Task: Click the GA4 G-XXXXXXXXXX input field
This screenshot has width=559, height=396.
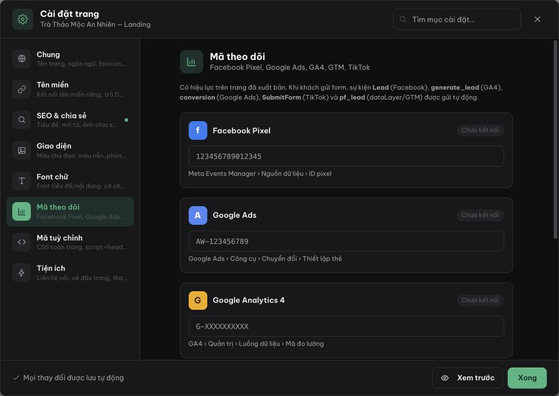Action: coord(346,326)
